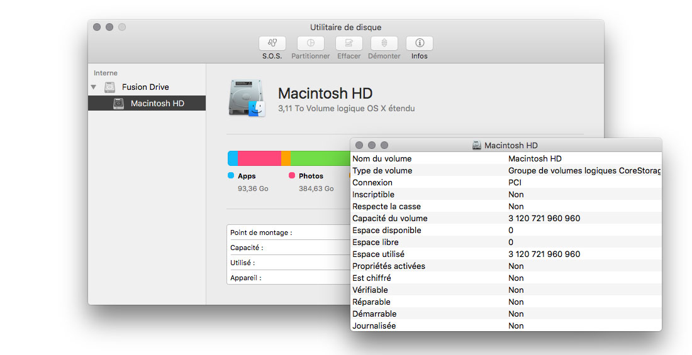Select the Type de volume row
The height and width of the screenshot is (355, 692).
506,170
